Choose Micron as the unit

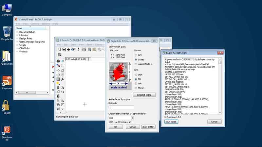136,88
